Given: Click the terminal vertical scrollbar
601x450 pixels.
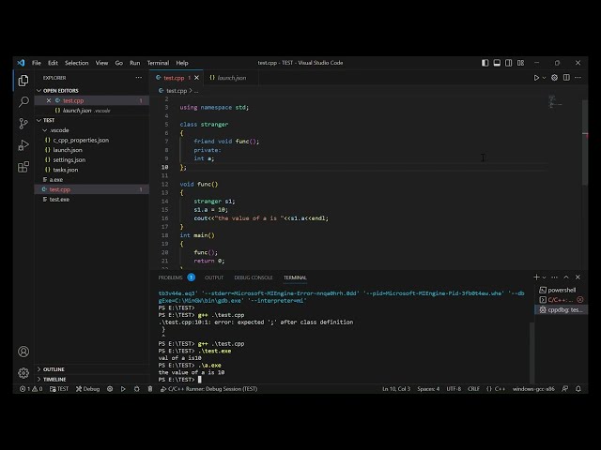Looking at the screenshot, I should [532, 352].
